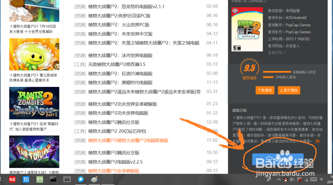333x185 pixels.
Task: Click the 游戏介绍 heading
Action: tap(239, 110)
